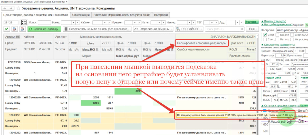308x135 pixels.
Task: Sort ascending with first А-Я icon
Action: (14, 29)
